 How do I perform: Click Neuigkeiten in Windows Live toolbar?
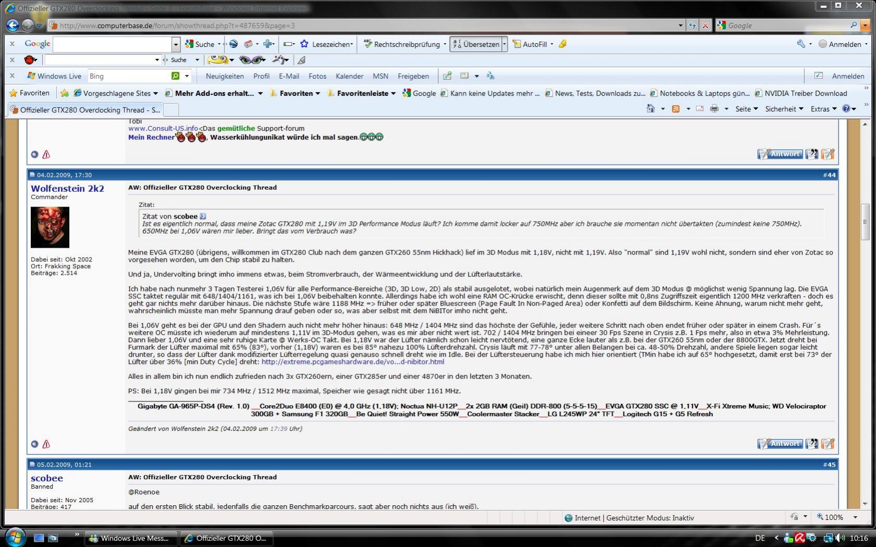click(x=225, y=76)
